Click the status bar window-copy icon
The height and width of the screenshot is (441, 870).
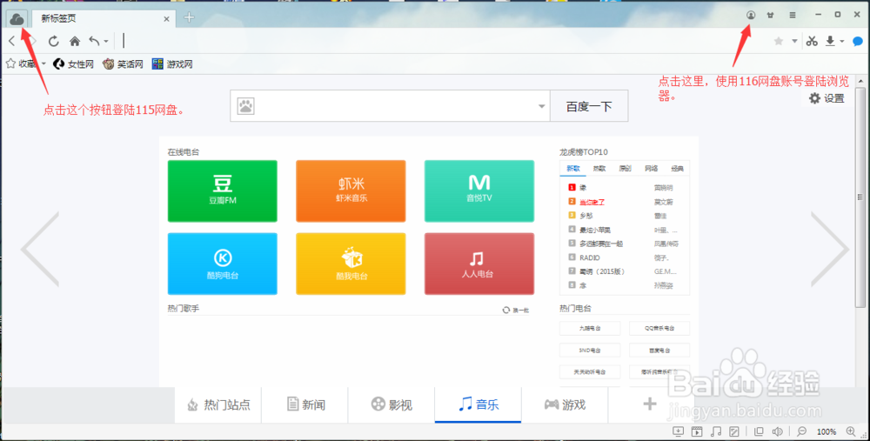[759, 431]
